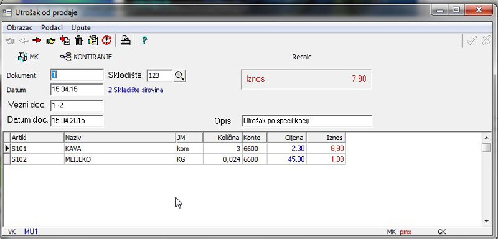Click the Recalc label
498x239 pixels.
302,57
